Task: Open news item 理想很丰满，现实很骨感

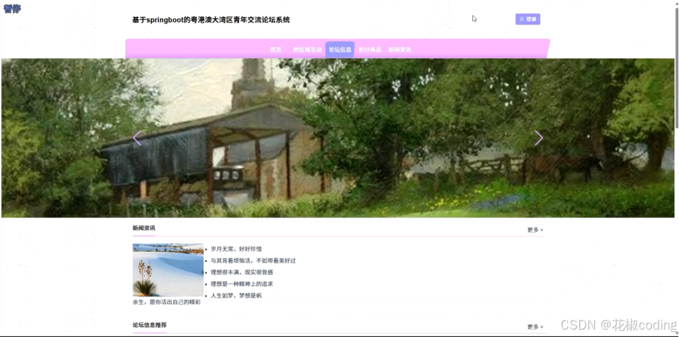Action: tap(242, 273)
